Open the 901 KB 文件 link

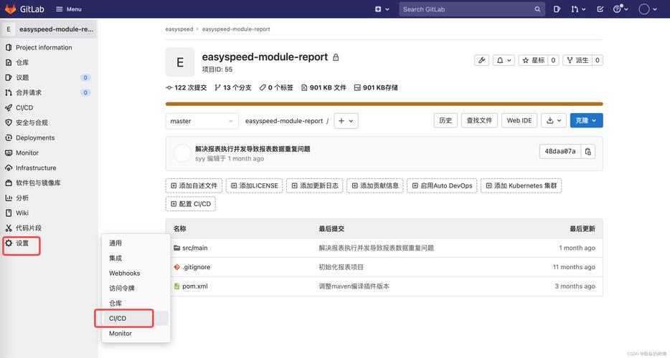point(324,87)
